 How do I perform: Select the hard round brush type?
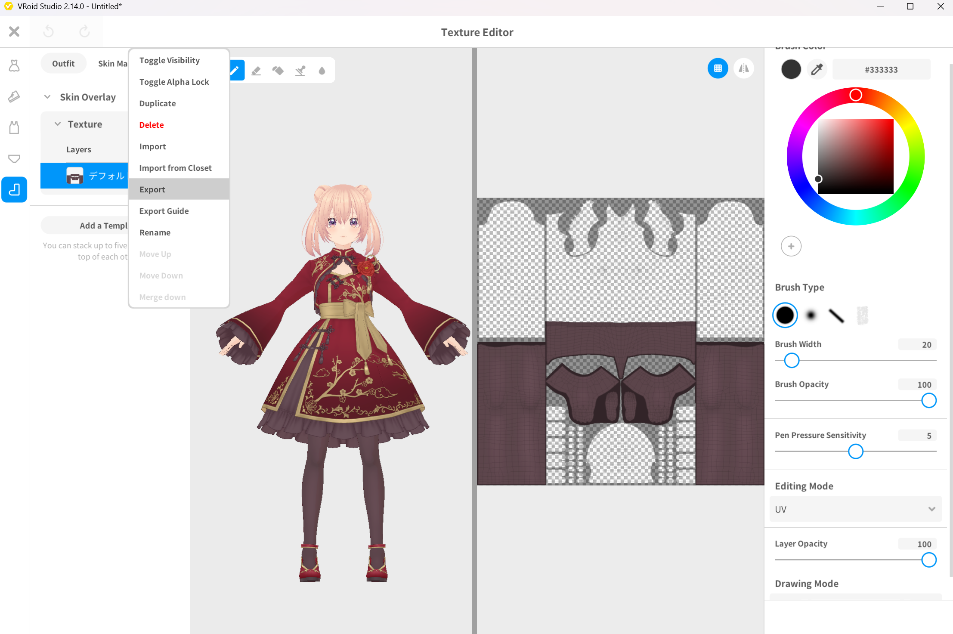click(785, 315)
